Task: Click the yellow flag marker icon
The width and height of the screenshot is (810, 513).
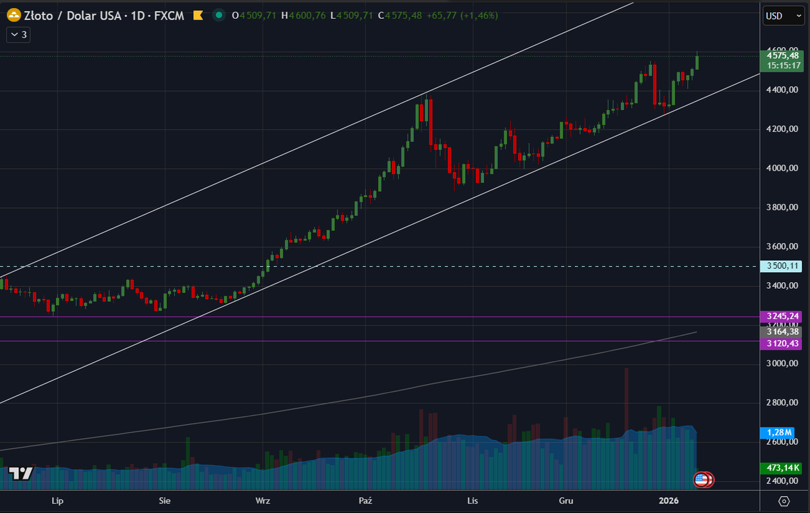Action: point(198,16)
